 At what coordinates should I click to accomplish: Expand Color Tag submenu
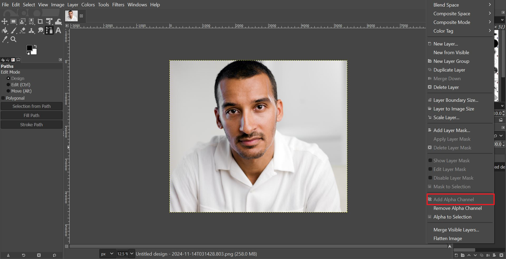pos(460,31)
